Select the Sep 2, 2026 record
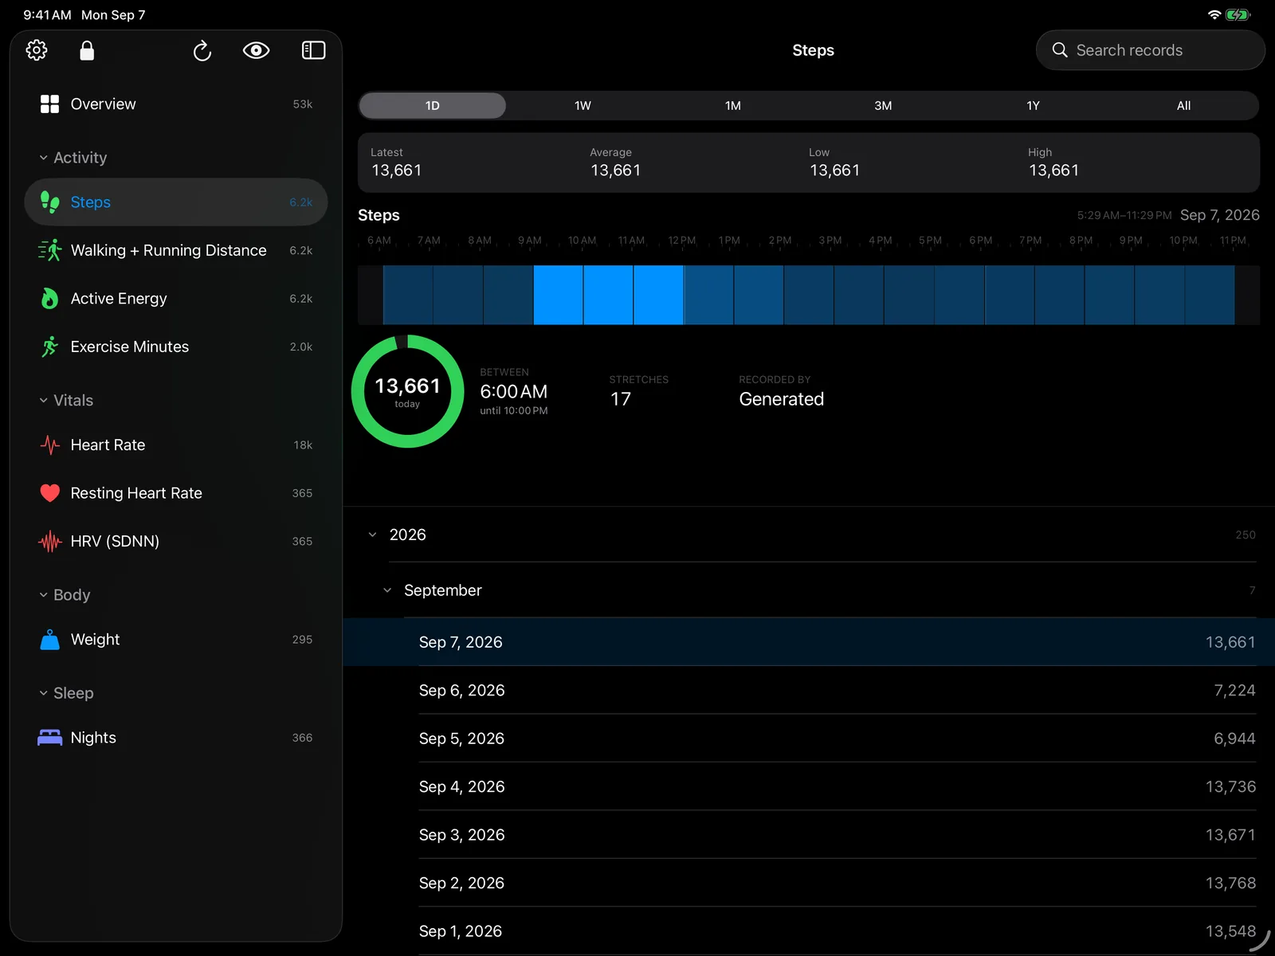This screenshot has width=1275, height=956. pos(809,883)
